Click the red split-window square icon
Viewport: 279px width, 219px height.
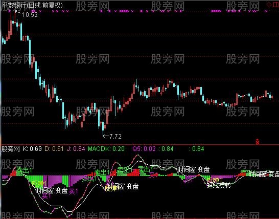[276, 5]
